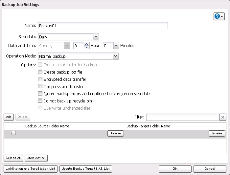Clear the filter with the X icon

coord(223,117)
